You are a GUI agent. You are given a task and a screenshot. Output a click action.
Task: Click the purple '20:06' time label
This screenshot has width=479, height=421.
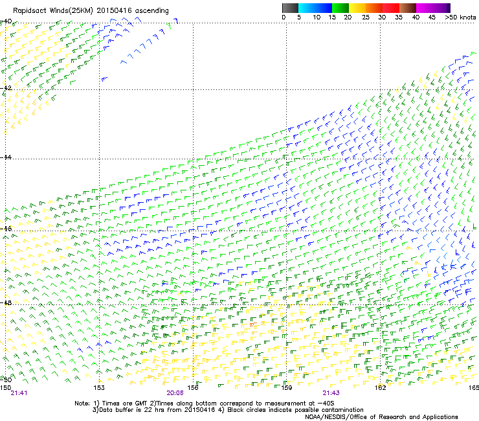pos(175,393)
